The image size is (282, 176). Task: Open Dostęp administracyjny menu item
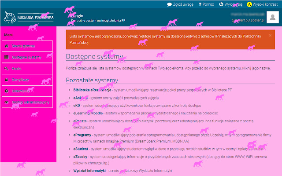(27, 102)
